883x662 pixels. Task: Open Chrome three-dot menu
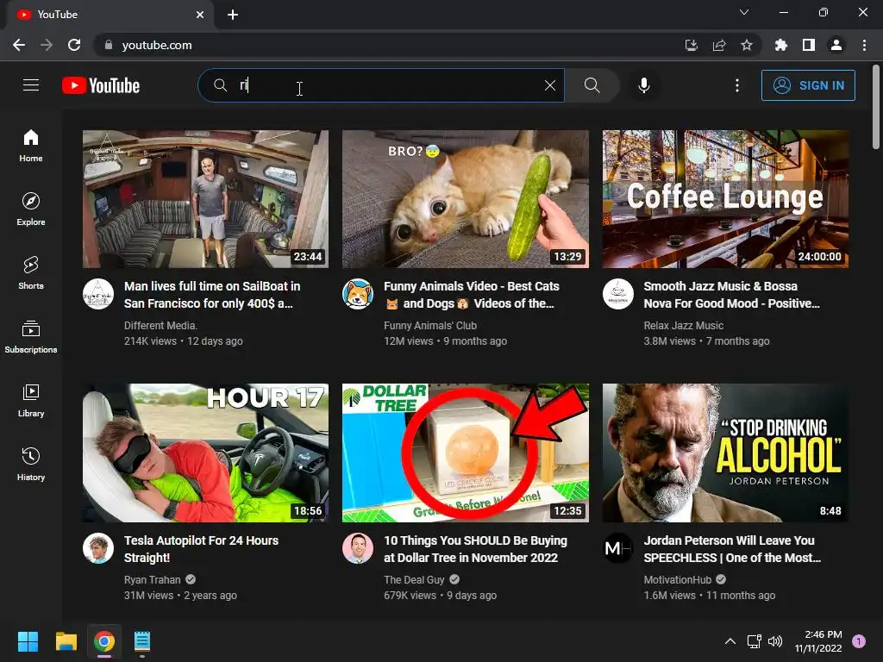coord(864,45)
